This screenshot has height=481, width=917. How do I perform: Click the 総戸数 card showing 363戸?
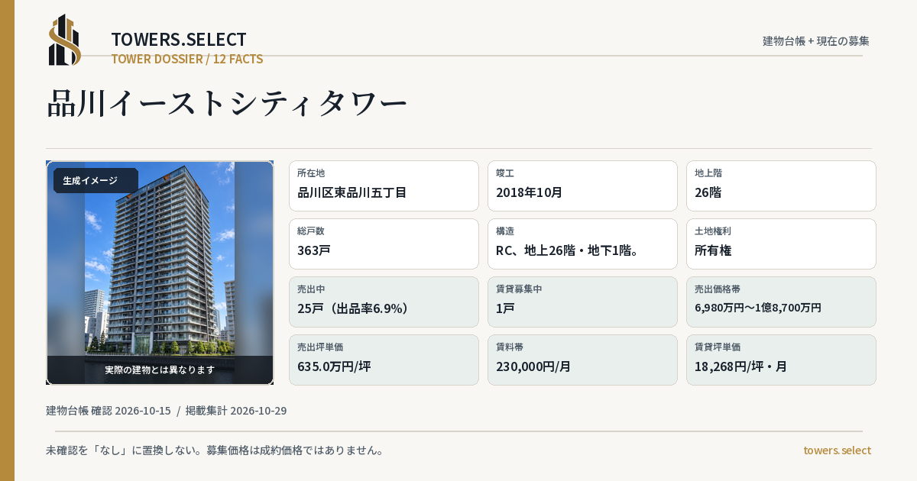384,244
